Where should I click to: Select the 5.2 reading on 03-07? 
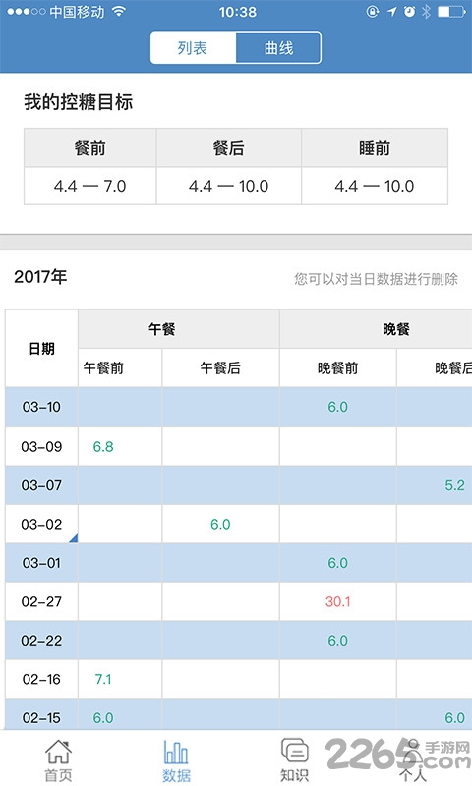454,485
